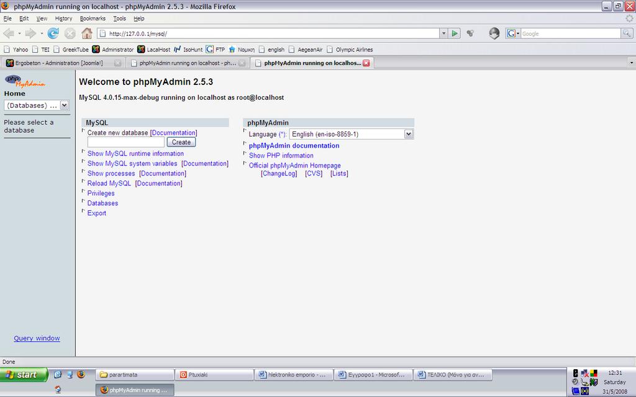Viewport: 636px width, 397px height.
Task: Click the Windows Start button
Action: (x=24, y=375)
